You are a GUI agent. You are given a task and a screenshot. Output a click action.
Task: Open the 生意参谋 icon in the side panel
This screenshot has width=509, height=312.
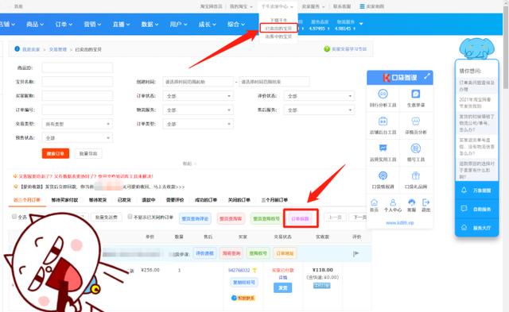(416, 94)
